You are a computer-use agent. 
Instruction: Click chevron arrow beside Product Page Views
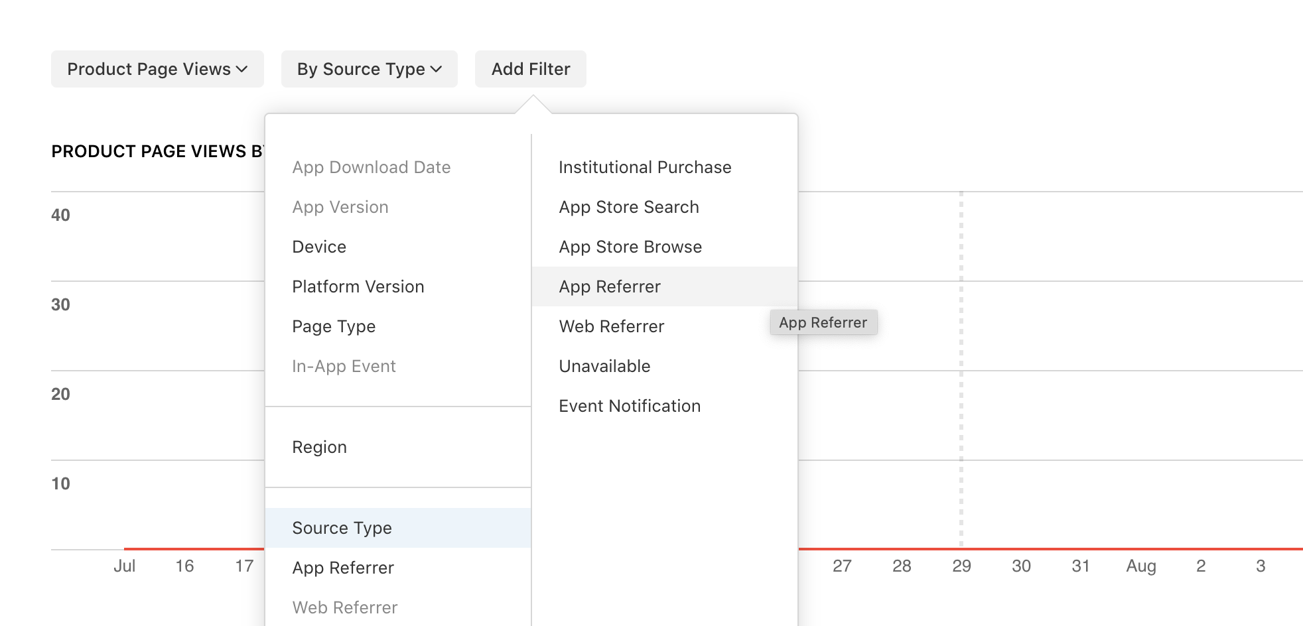242,70
